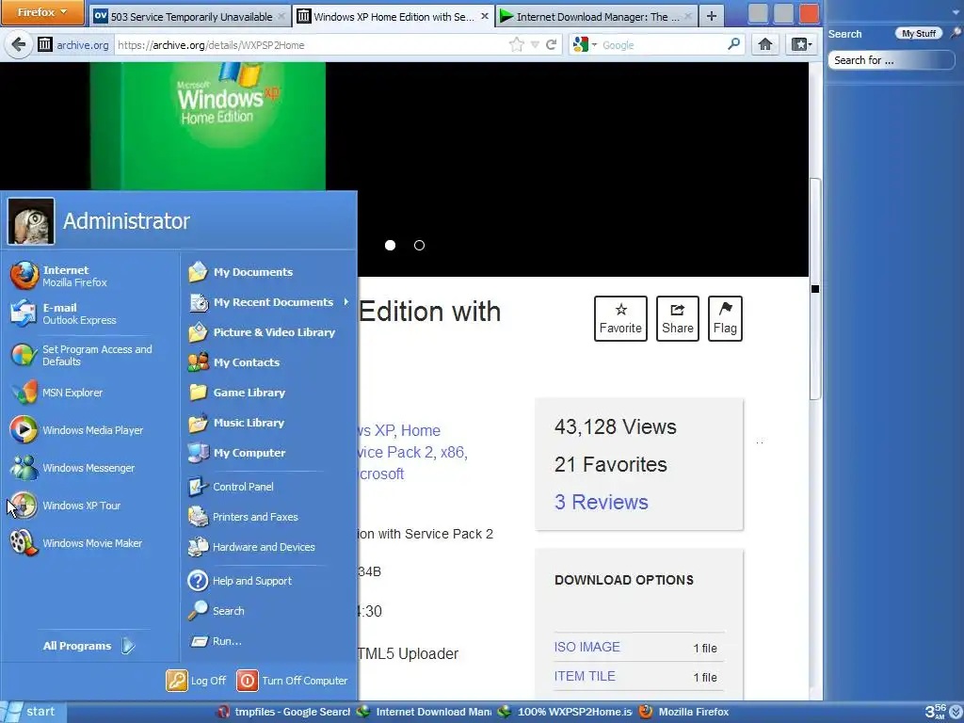Screen dimensions: 964x723
Task: Switch to 503 Service Temporarily Unavailable tab
Action: tap(189, 17)
